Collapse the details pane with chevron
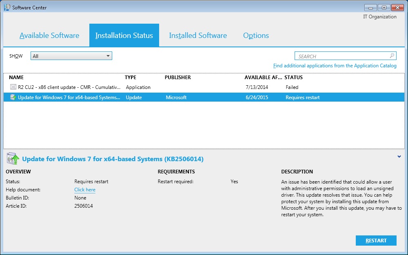Screen dimensions: 408x255 [x=399, y=156]
